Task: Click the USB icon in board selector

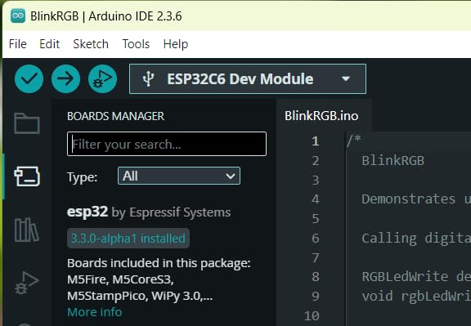Action: click(148, 79)
